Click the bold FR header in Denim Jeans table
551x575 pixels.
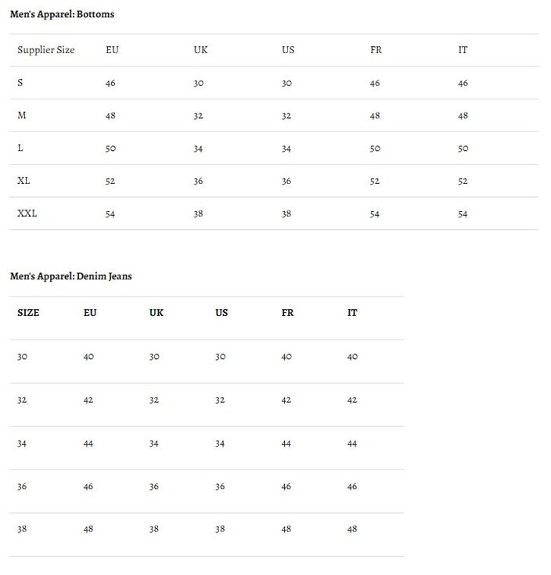pyautogui.click(x=287, y=313)
